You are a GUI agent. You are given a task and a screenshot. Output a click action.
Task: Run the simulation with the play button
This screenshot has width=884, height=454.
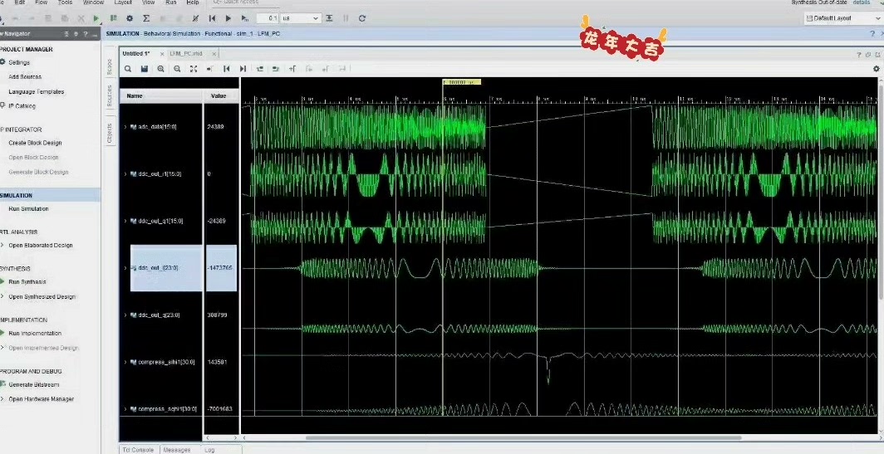click(228, 18)
